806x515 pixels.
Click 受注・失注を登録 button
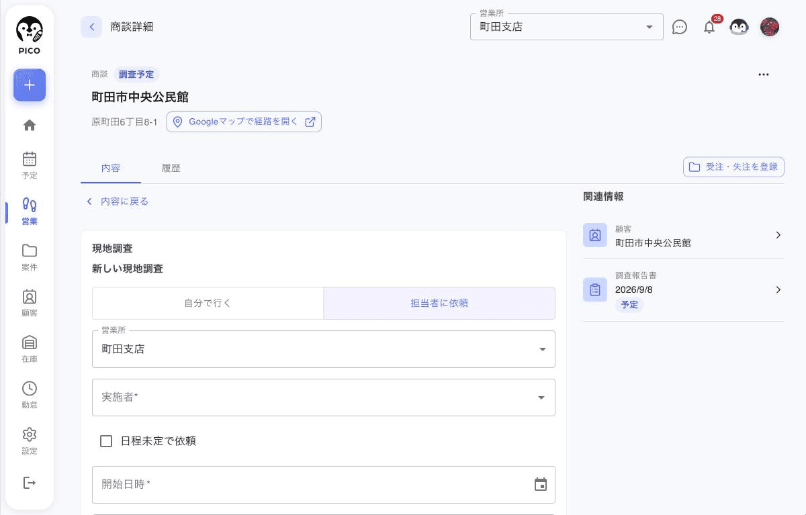pos(733,167)
